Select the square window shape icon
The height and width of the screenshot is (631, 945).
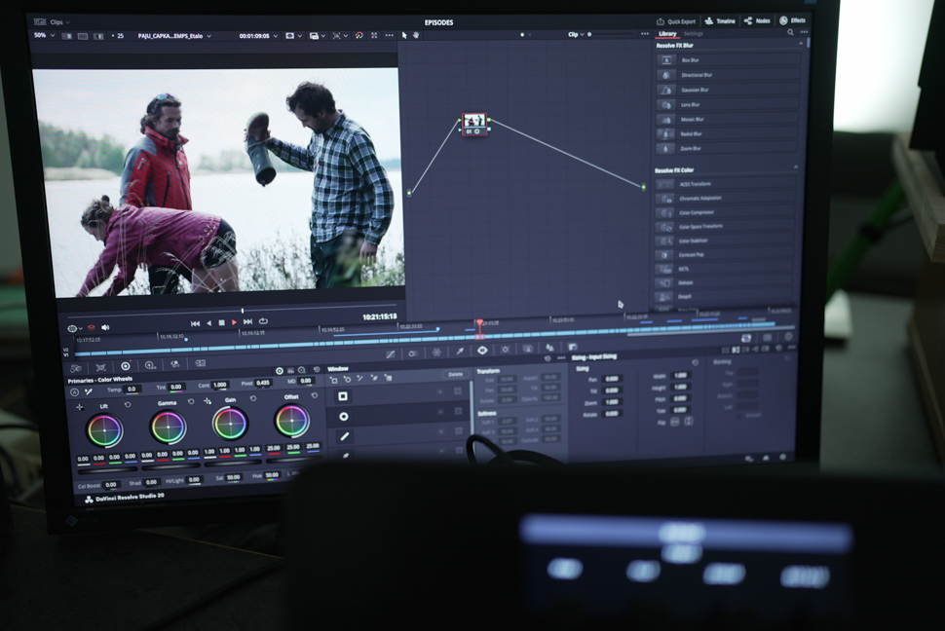tap(343, 396)
